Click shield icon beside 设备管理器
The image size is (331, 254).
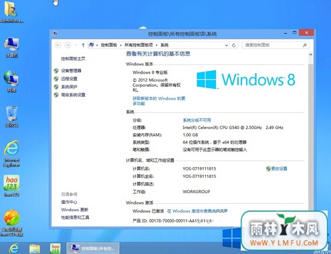(x=56, y=71)
